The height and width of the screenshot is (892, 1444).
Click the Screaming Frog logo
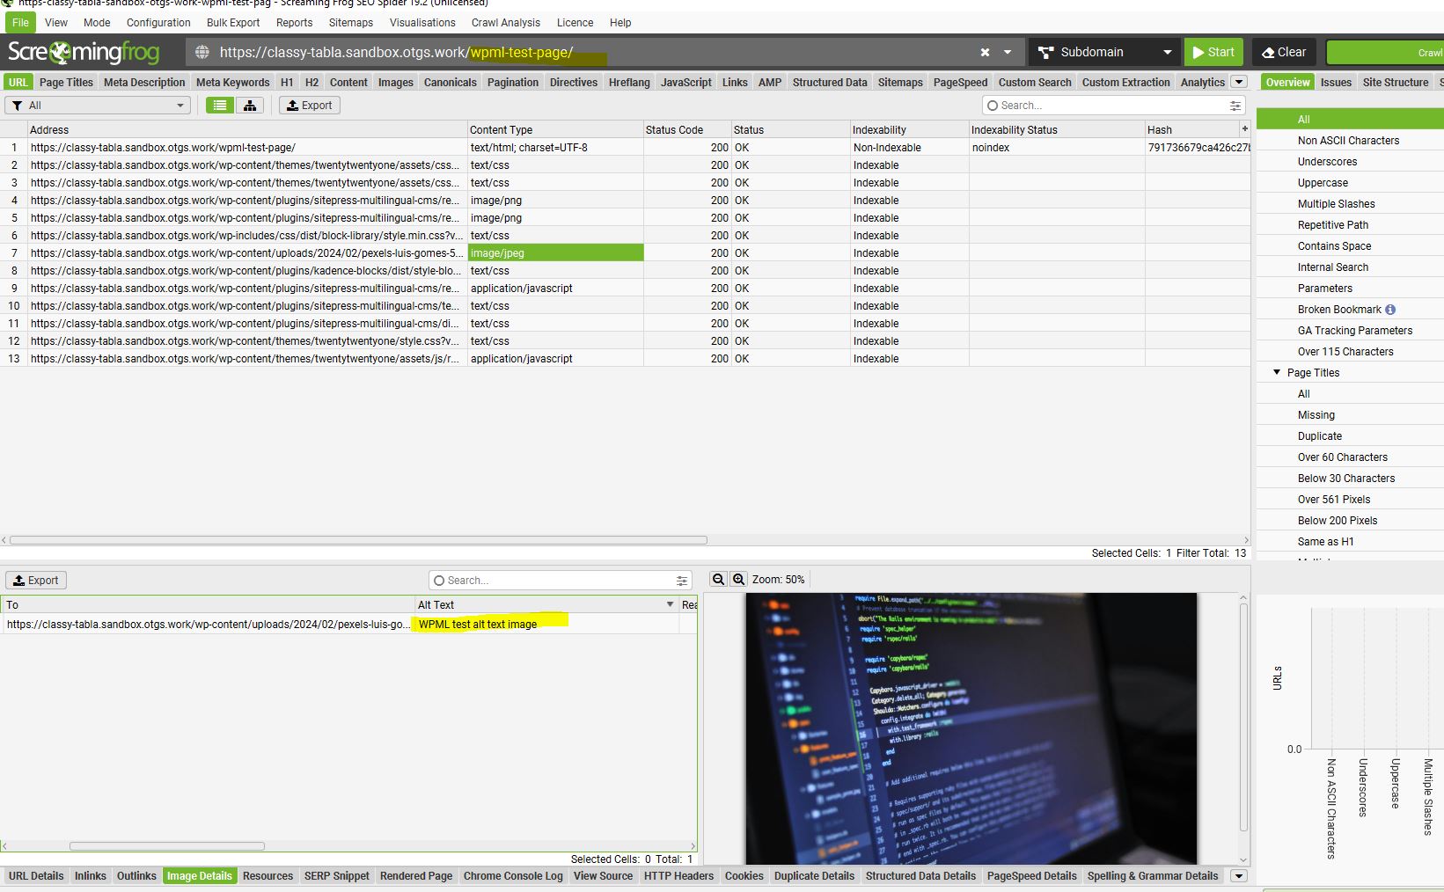point(84,53)
